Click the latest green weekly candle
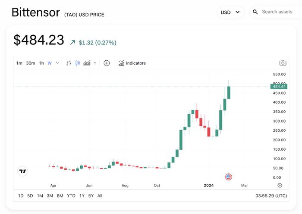Image resolution: width=302 pixels, height=214 pixels. coord(229,93)
